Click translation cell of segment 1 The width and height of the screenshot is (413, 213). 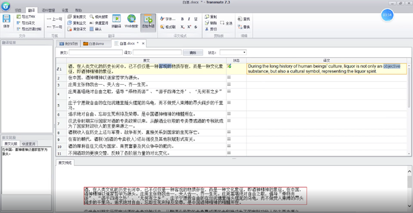(327, 69)
